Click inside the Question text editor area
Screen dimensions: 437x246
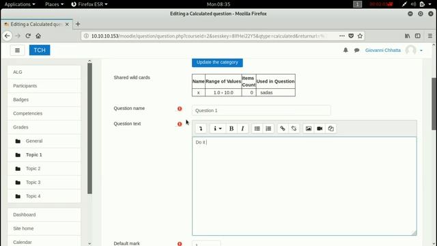pyautogui.click(x=305, y=186)
